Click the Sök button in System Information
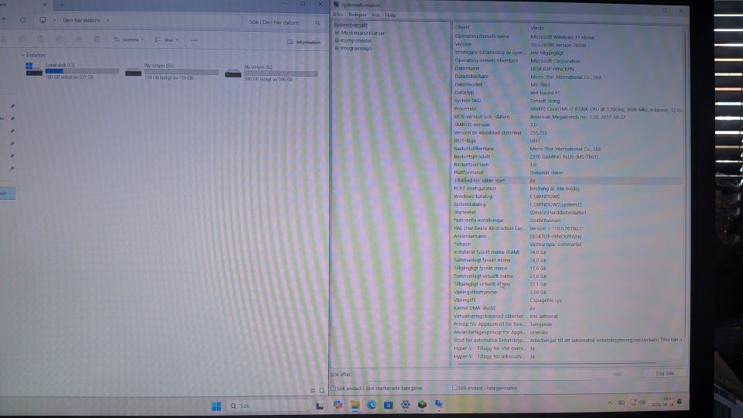 click(617, 374)
